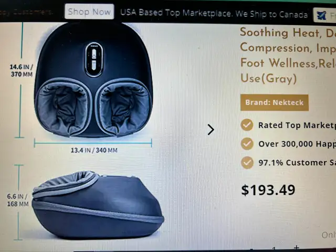This screenshot has height=252, width=336.
Task: Click checkmark icon beside 97.1% Customer
Action: (x=247, y=162)
